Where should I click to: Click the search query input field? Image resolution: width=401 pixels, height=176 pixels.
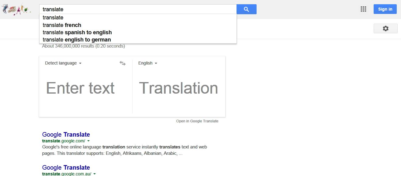137,9
